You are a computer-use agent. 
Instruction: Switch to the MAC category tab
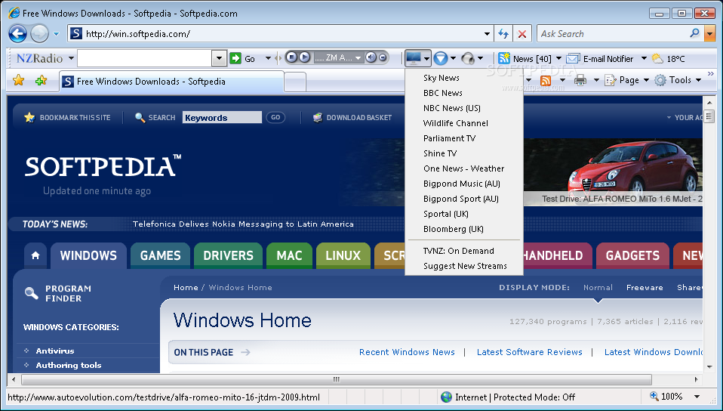289,255
